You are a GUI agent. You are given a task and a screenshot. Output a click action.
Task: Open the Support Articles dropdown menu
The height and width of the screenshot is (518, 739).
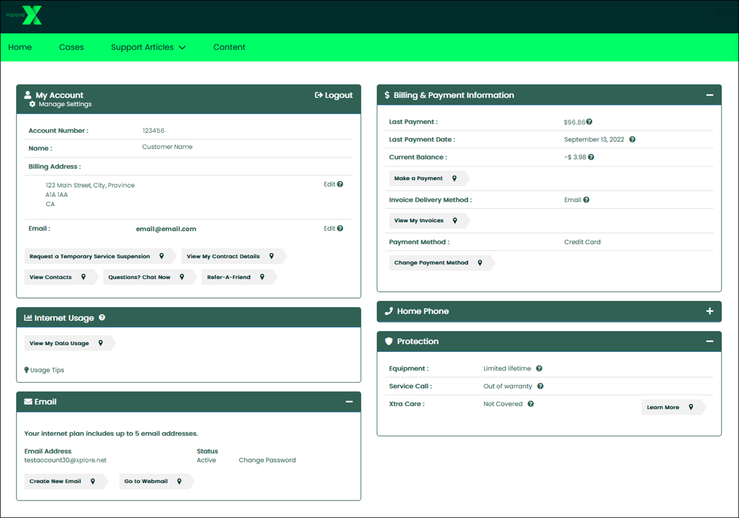148,48
